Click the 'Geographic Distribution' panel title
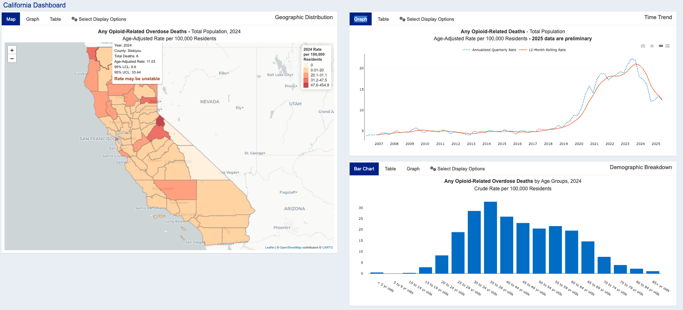 pos(304,17)
